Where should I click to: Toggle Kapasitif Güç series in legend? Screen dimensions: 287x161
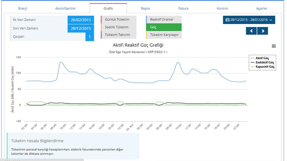[x=262, y=67]
